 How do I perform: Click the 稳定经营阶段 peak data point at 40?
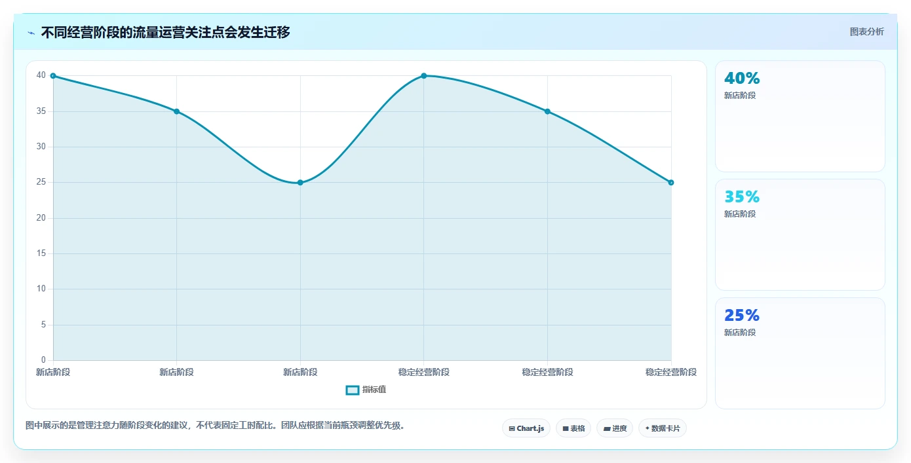pos(424,76)
